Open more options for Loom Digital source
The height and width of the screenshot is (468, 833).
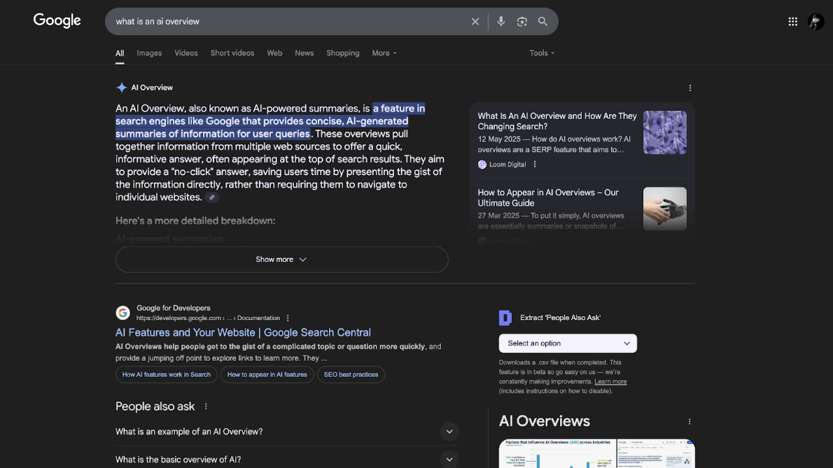click(534, 165)
